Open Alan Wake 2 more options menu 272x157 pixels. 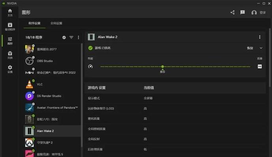tap(260, 37)
